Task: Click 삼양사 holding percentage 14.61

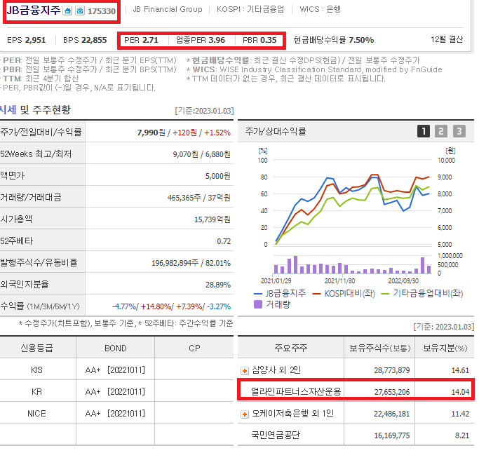Action: [460, 370]
